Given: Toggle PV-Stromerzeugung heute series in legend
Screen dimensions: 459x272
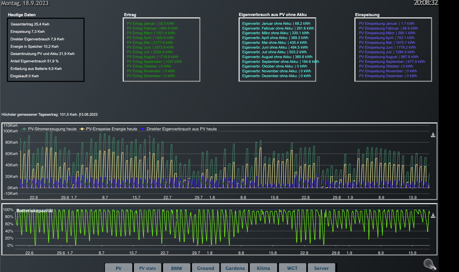Looking at the screenshot, I should point(49,129).
